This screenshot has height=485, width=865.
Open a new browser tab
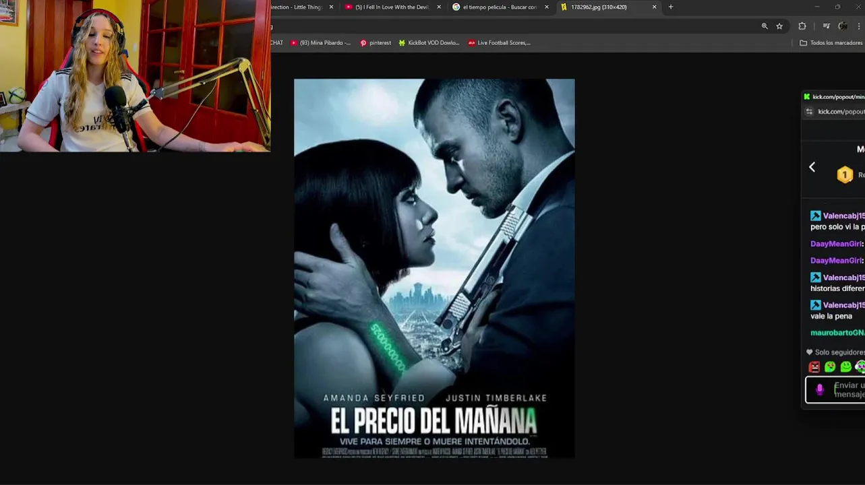[671, 7]
